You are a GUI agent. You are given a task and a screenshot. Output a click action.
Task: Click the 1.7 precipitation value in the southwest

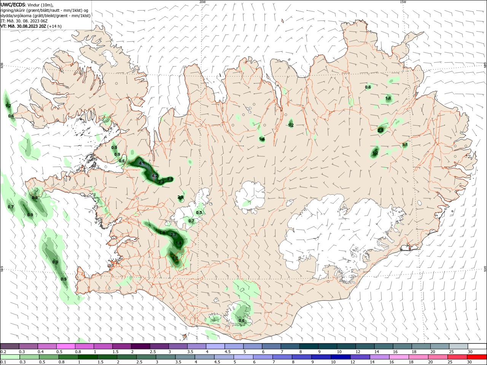click(175, 258)
